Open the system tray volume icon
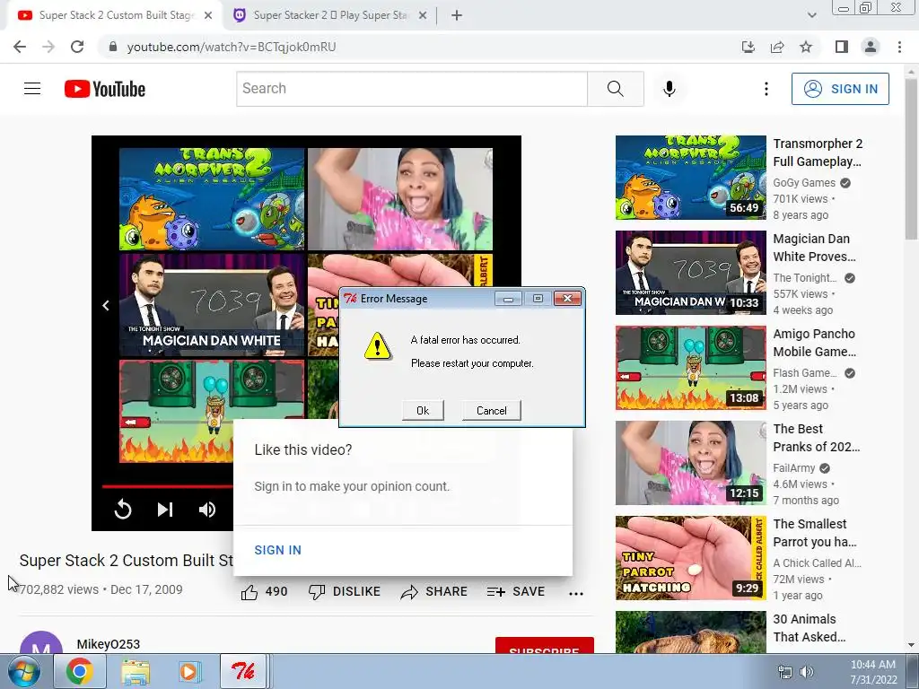This screenshot has width=919, height=689. coord(807,672)
